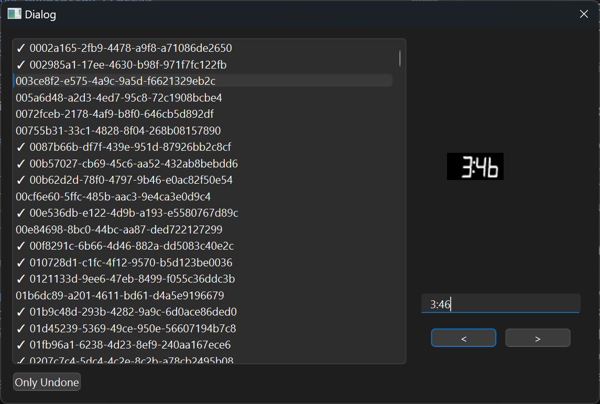Select entry 00f8291c-6b66-4d46-882a-dd5083c40e2c

(203, 246)
